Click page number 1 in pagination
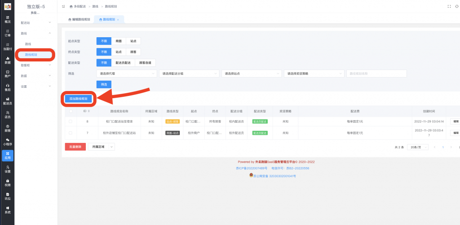Image resolution: width=460 pixels, height=225 pixels. pyautogui.click(x=442, y=147)
